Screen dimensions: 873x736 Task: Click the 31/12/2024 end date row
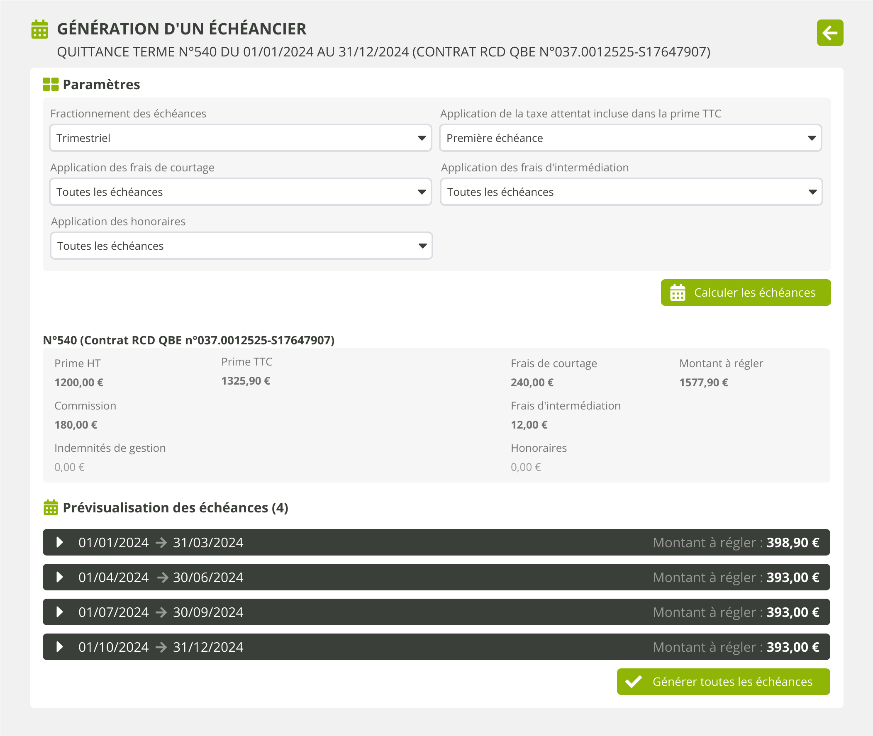(208, 647)
